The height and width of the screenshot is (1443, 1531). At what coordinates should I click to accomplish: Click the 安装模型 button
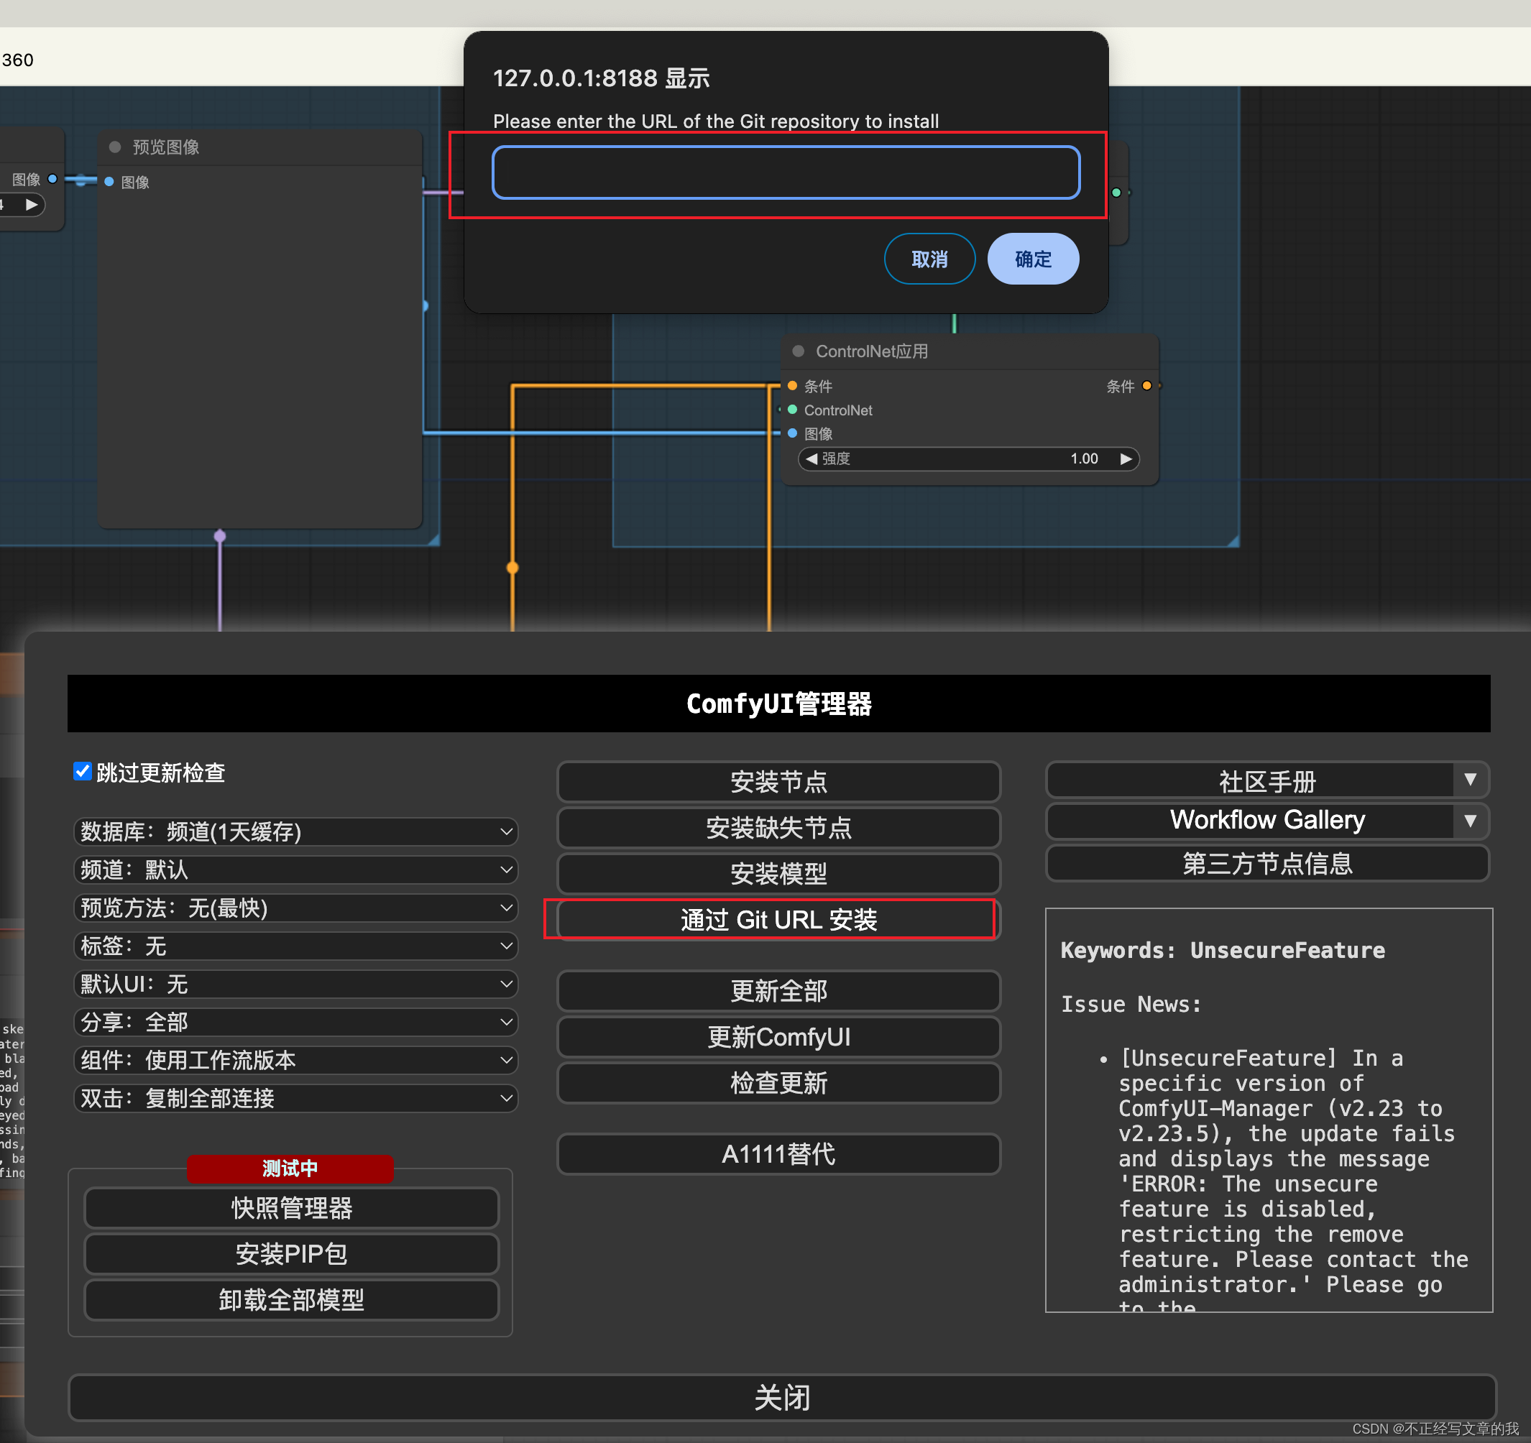tap(778, 873)
